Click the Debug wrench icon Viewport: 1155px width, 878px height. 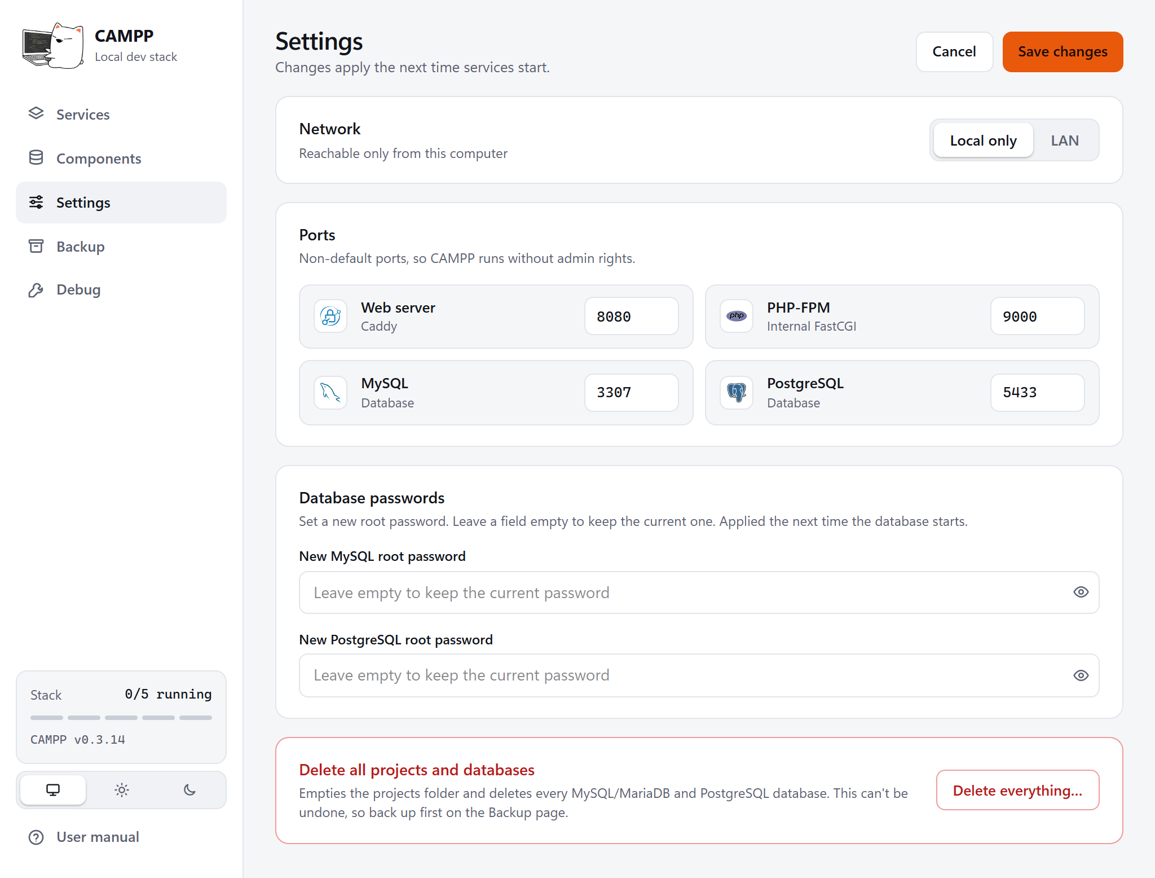click(36, 289)
